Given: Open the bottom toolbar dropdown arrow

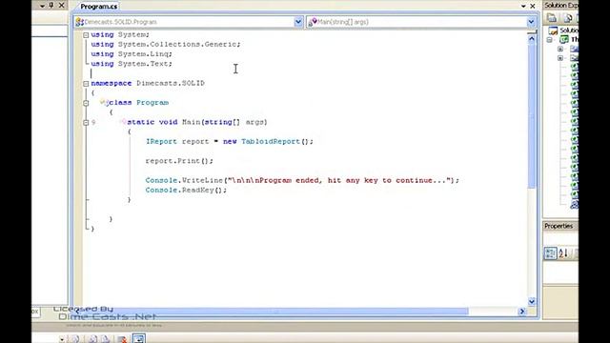Looking at the screenshot, I should 61,339.
